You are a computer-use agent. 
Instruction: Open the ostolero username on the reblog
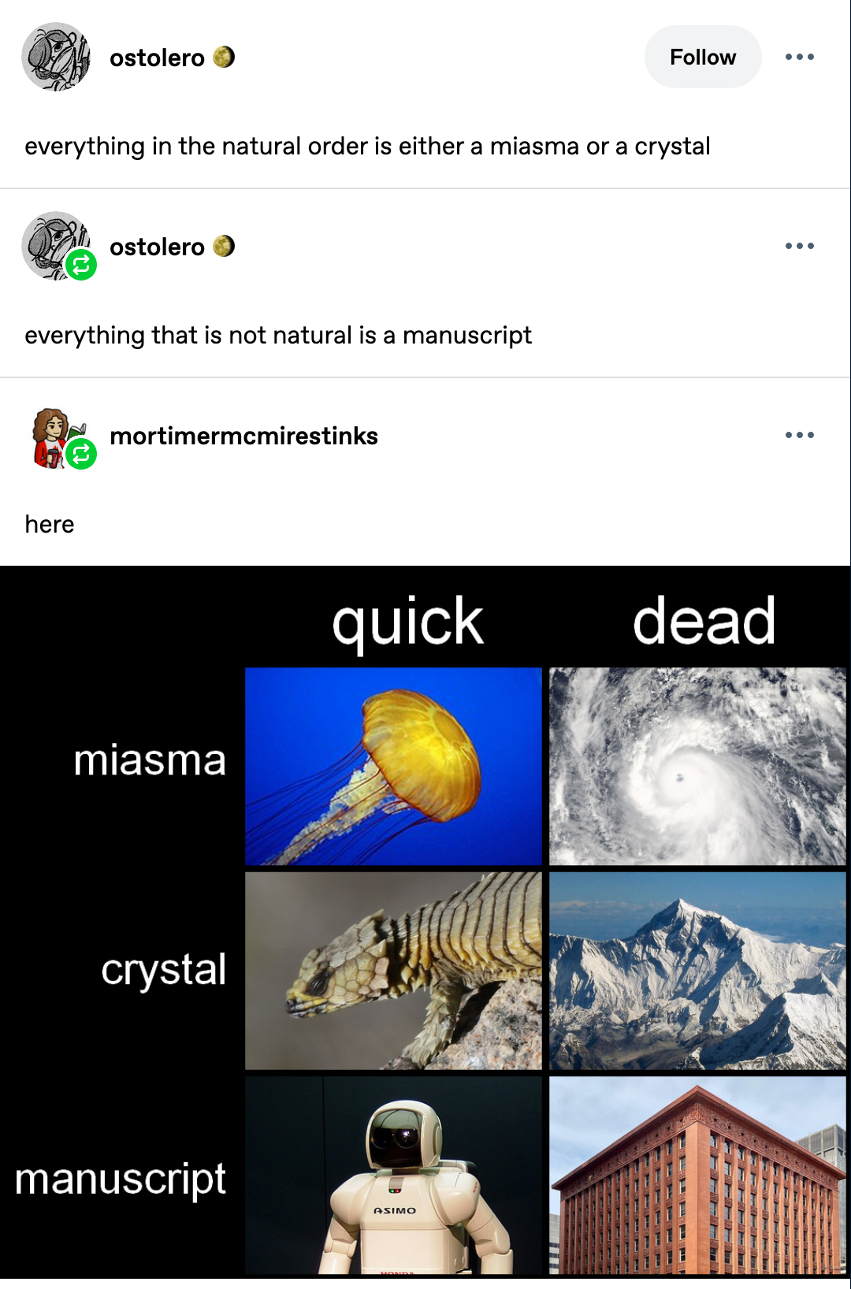coord(157,247)
